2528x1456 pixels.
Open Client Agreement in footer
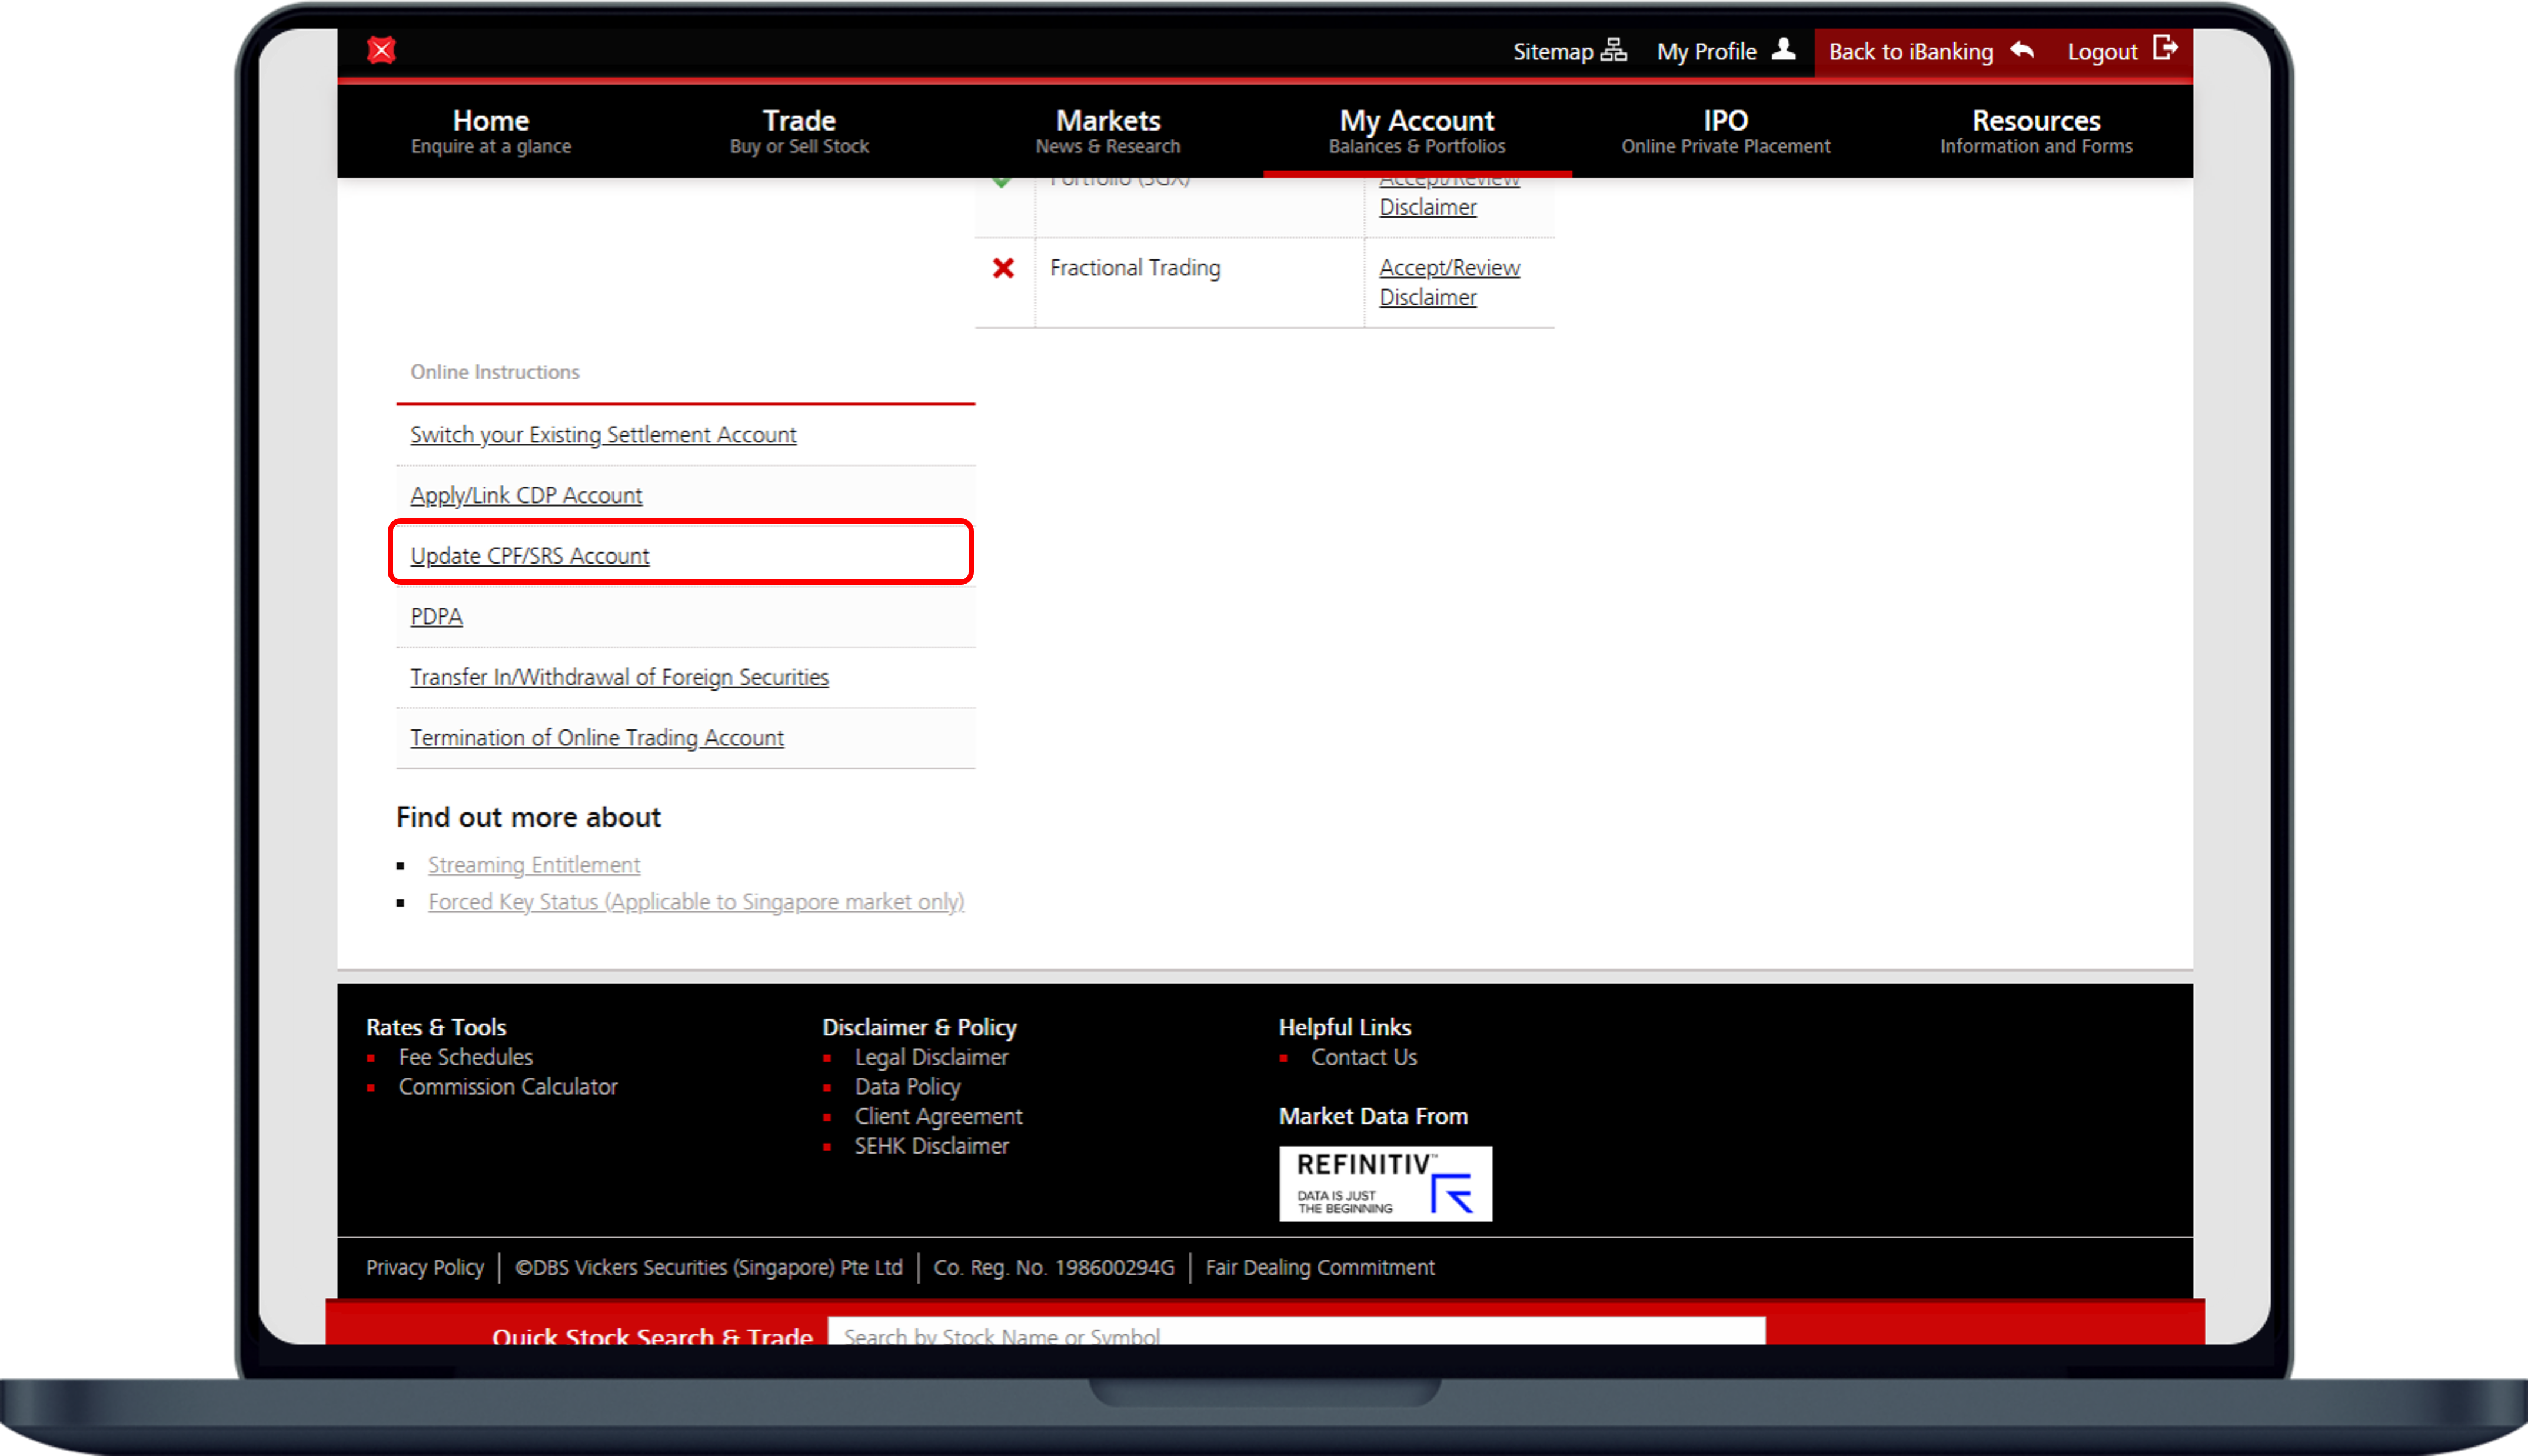click(938, 1116)
